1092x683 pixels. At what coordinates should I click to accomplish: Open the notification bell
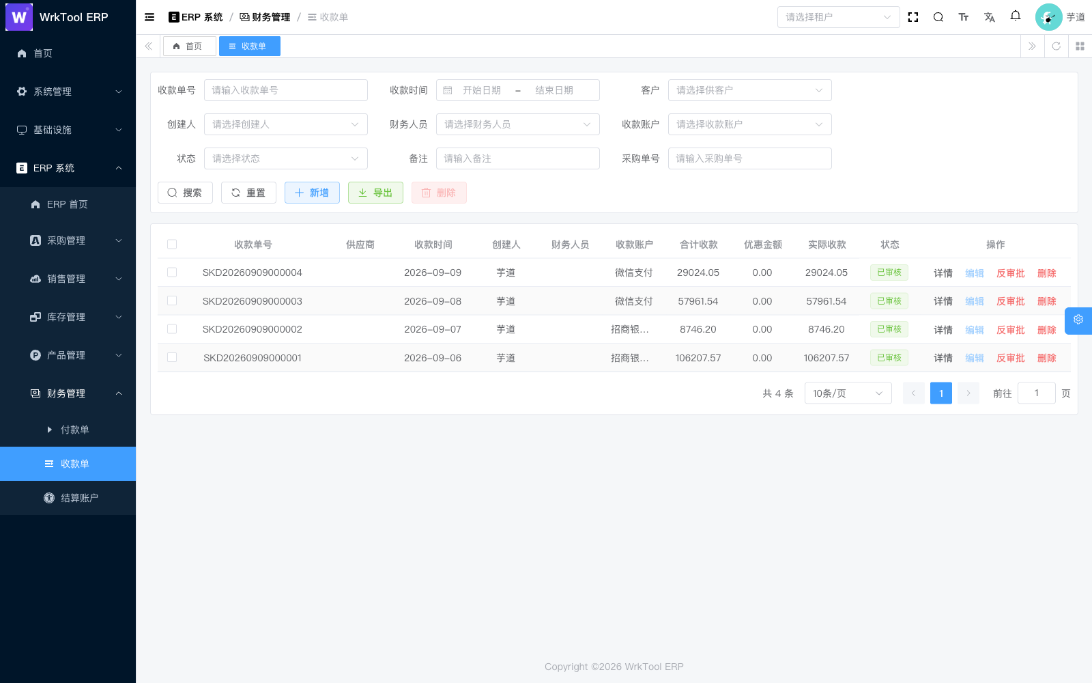click(1016, 16)
